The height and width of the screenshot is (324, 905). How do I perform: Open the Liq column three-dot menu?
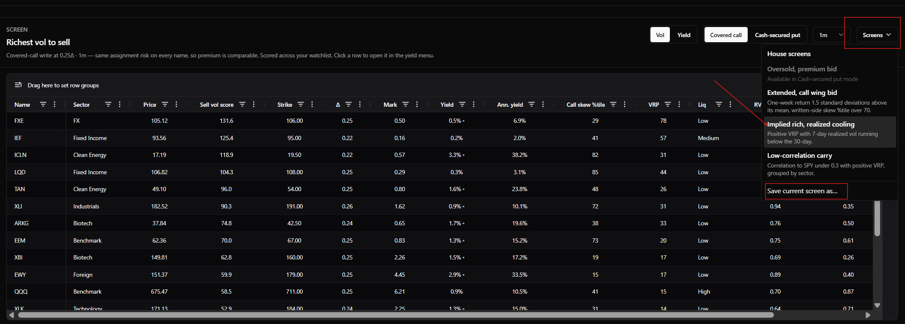pos(730,104)
